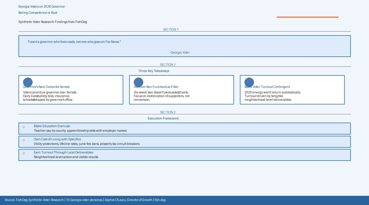The image size is (369, 205).
Task: Click the blue circle icon above Governor's Race Outranks Senate
Action: (28, 82)
